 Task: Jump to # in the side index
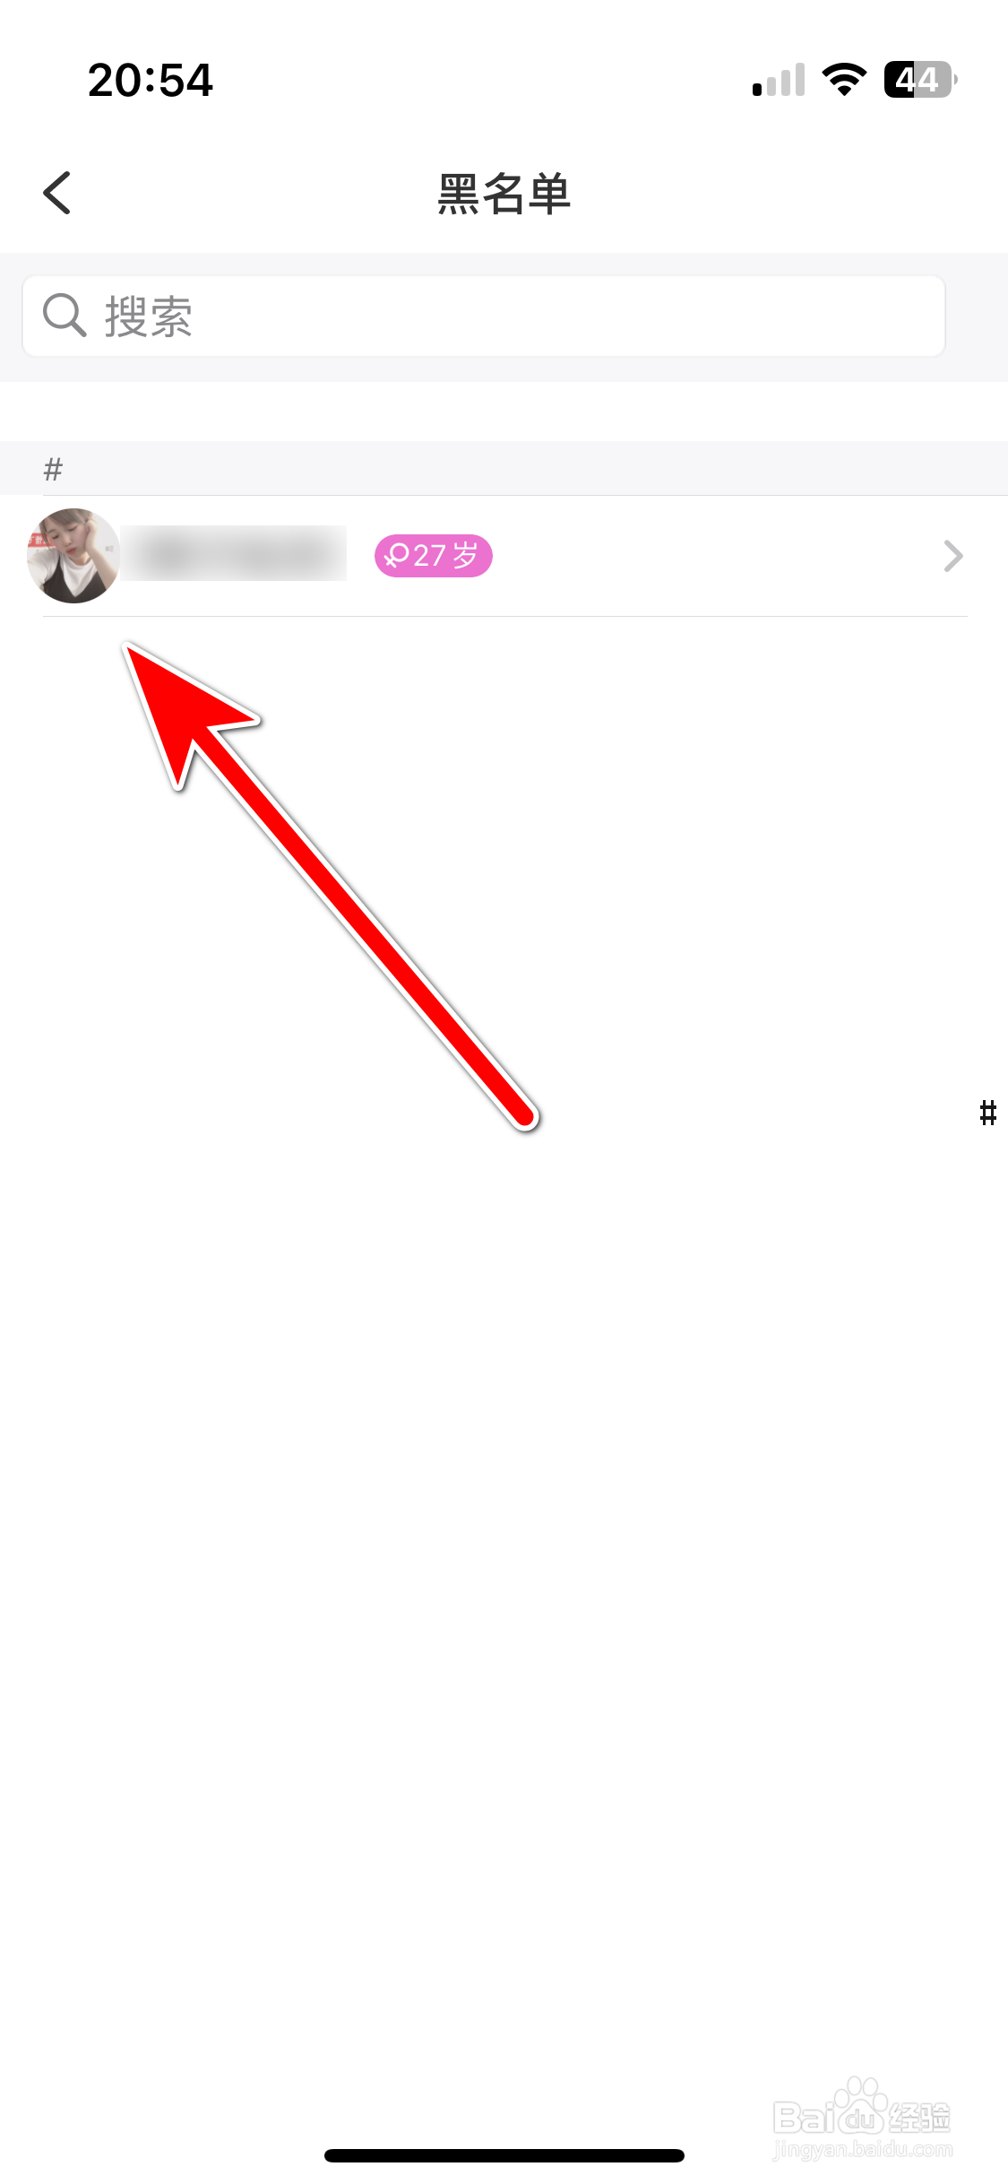click(x=988, y=1114)
